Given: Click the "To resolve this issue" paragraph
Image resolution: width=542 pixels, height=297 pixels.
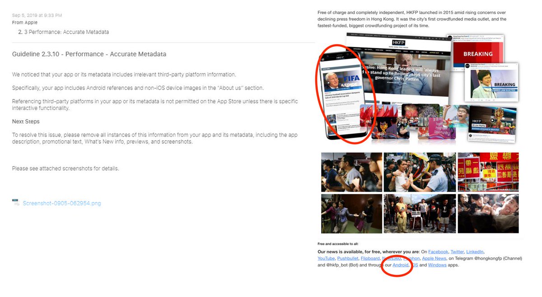Looking at the screenshot, I should (154, 138).
